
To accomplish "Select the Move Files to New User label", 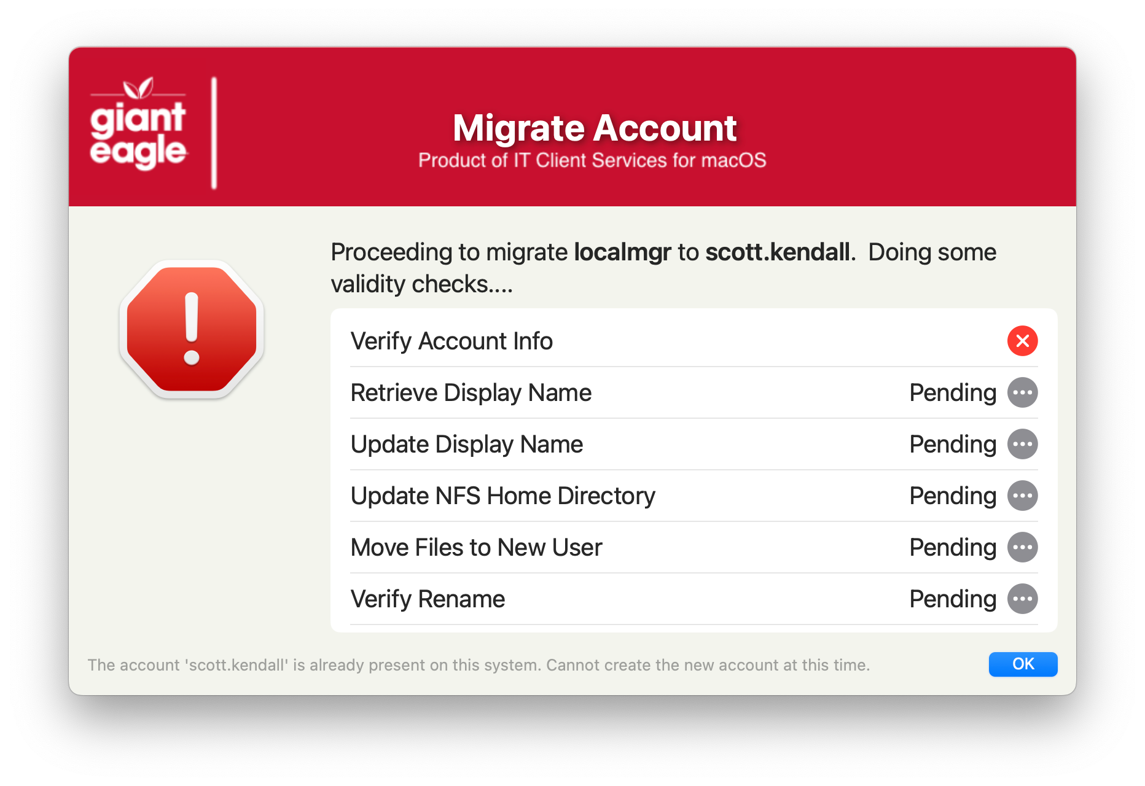I will [476, 548].
